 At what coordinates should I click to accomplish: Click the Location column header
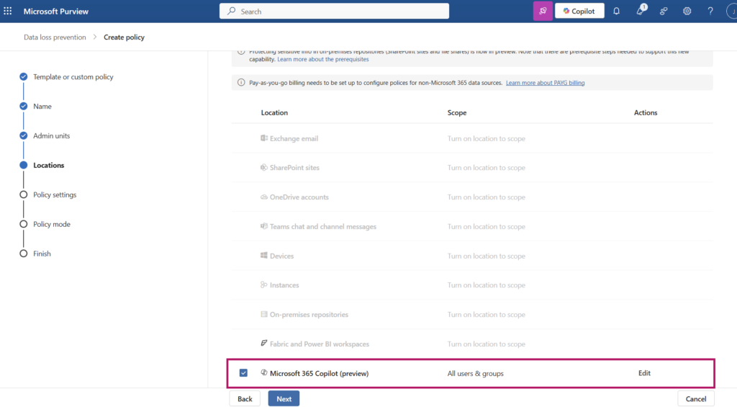click(274, 113)
